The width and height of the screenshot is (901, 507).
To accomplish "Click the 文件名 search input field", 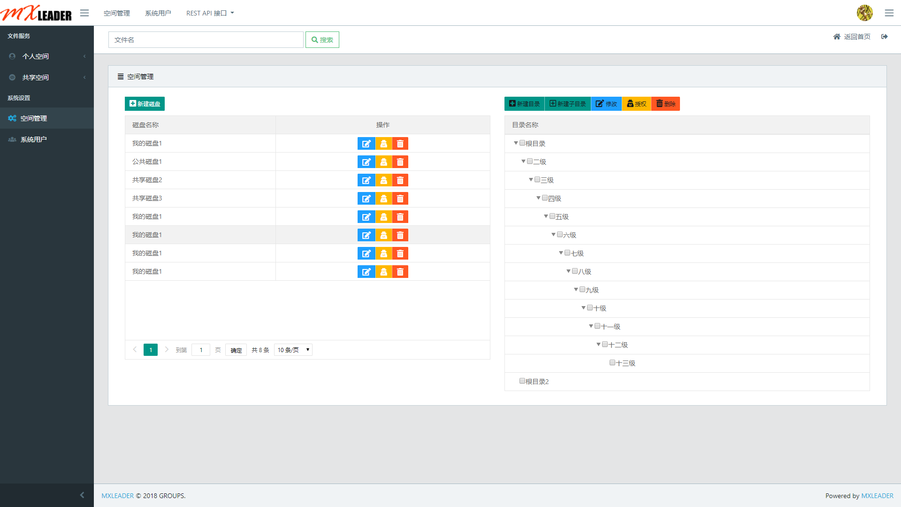I will 206,40.
